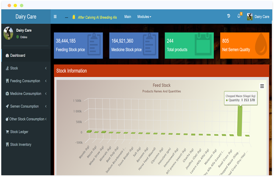The height and width of the screenshot is (177, 274).
Task: Expand Other Stock Consumption chevron
Action: (x=46, y=119)
